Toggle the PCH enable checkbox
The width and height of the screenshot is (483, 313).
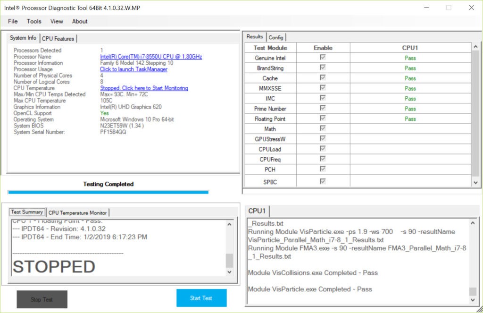coord(323,169)
